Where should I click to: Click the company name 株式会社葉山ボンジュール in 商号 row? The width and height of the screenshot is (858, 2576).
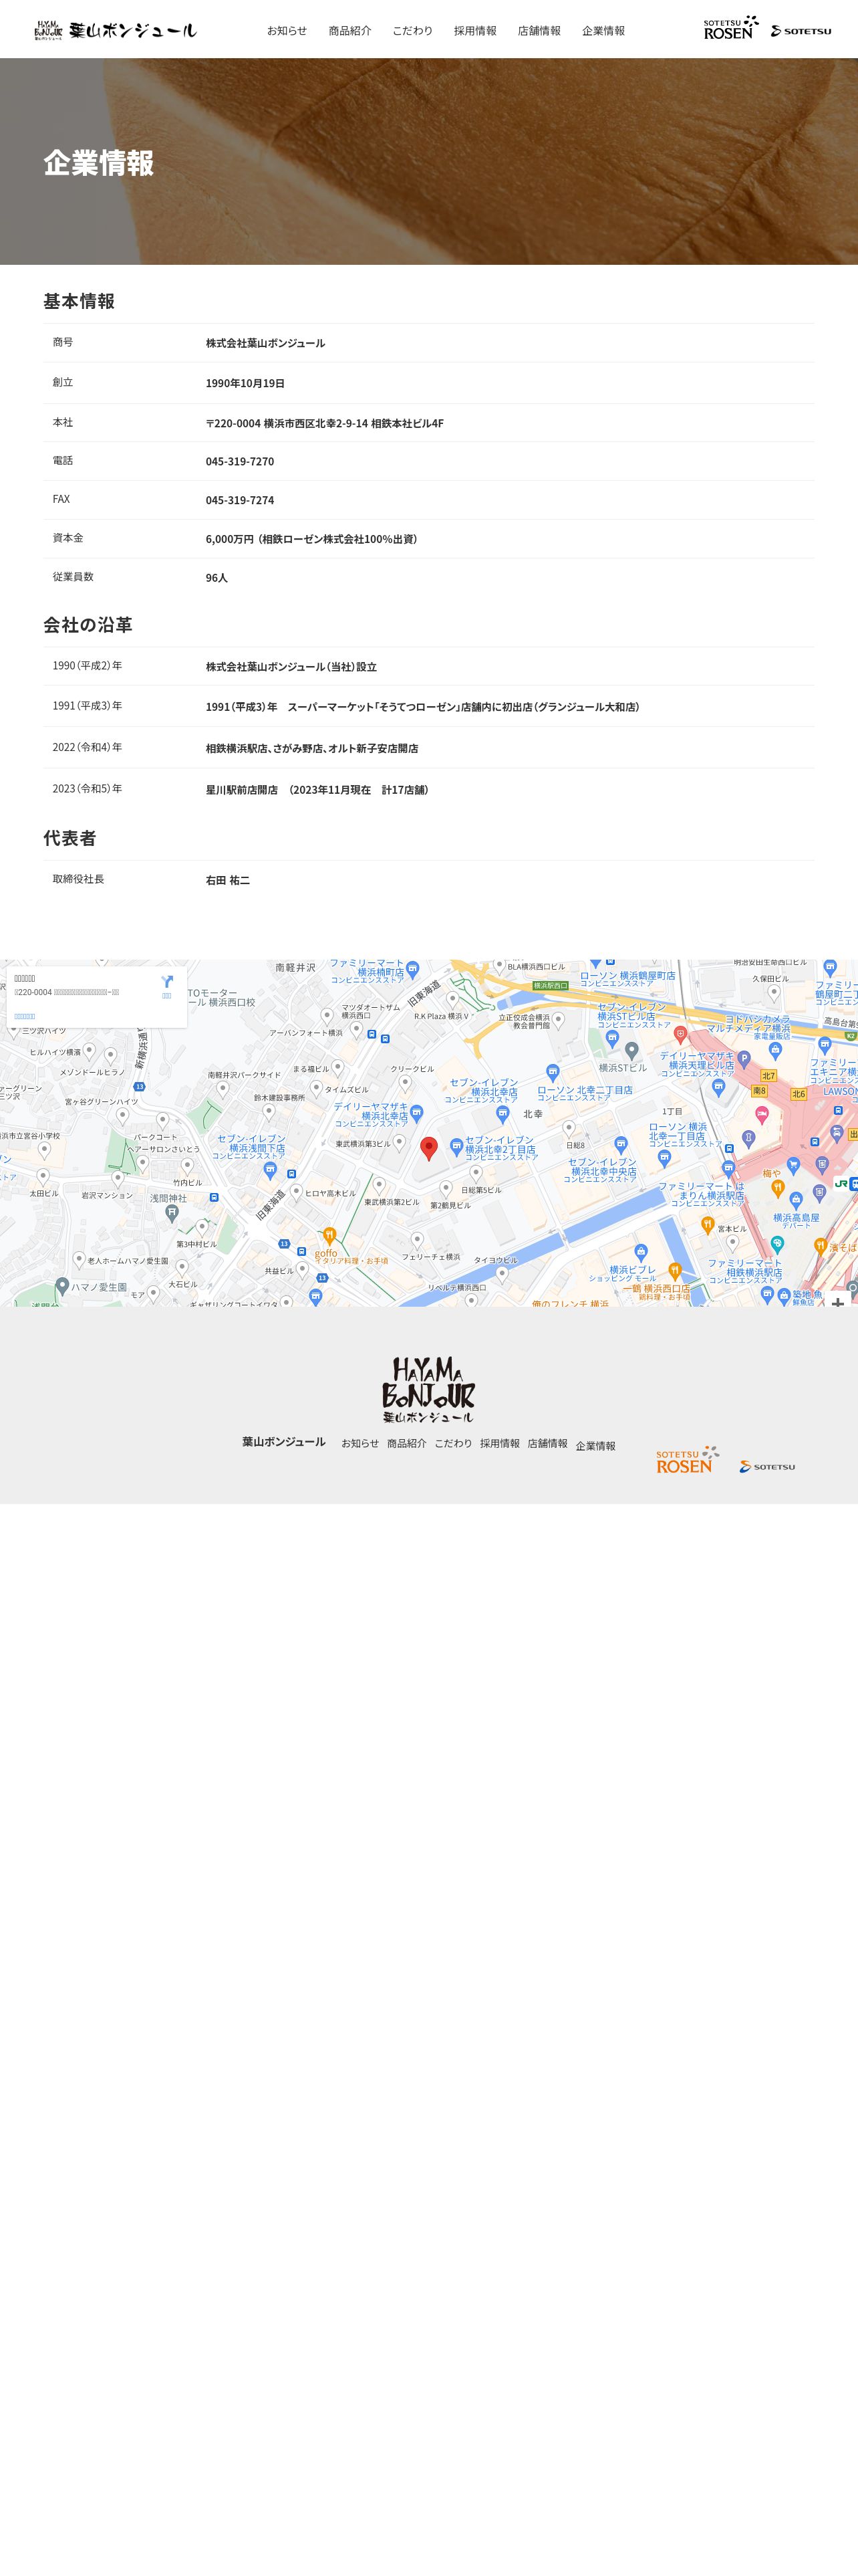(x=266, y=343)
